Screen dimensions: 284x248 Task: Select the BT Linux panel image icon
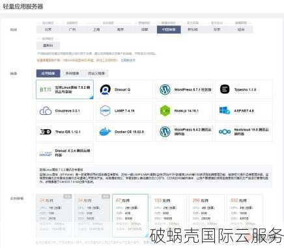point(46,89)
